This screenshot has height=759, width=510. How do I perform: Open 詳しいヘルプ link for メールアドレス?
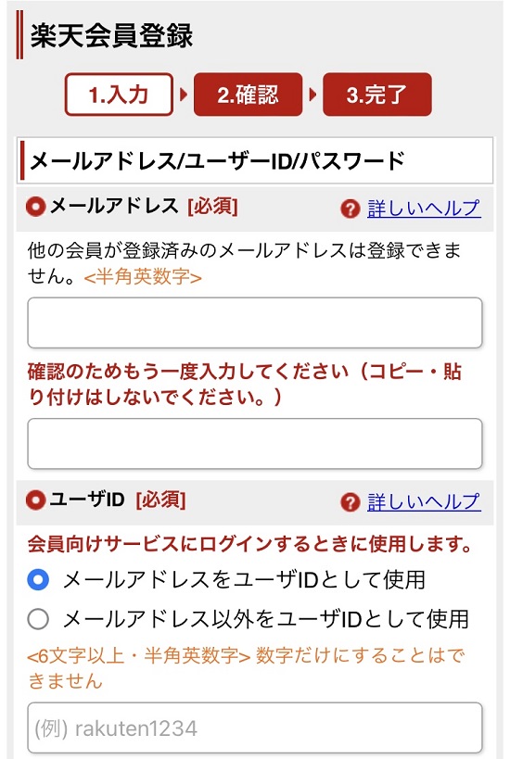(x=424, y=209)
